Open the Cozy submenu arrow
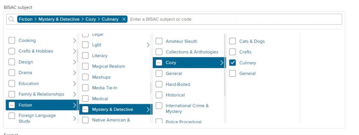 tap(222, 63)
